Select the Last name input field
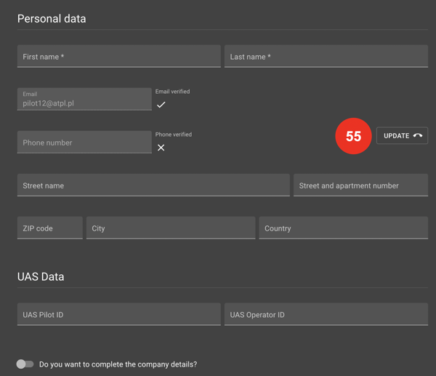436x376 pixels. 326,57
